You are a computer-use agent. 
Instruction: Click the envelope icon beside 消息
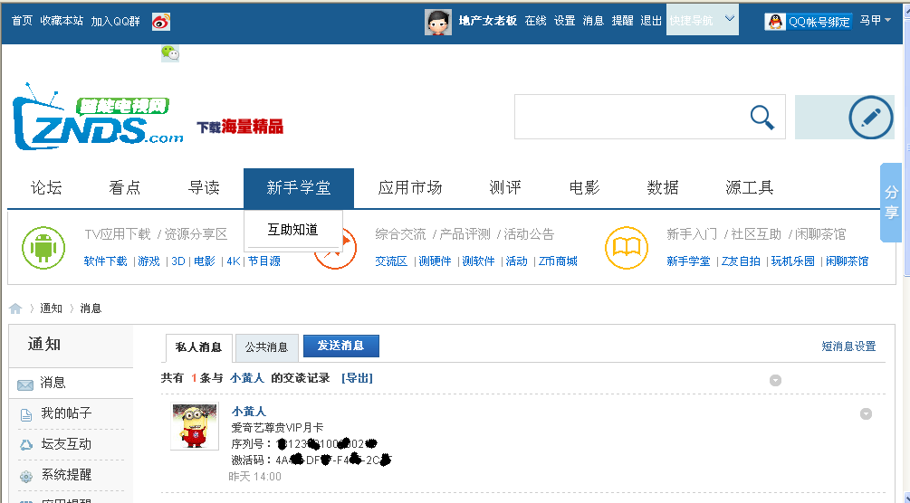pos(25,384)
